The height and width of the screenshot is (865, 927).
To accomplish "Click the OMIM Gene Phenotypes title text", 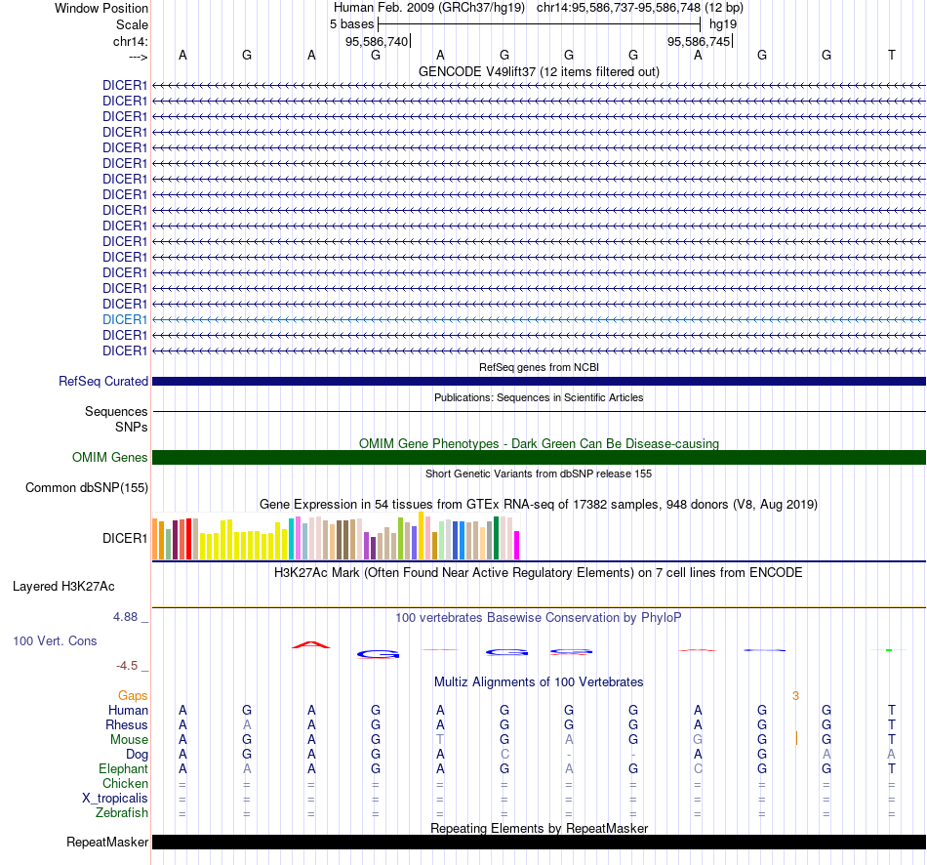I will tap(539, 443).
